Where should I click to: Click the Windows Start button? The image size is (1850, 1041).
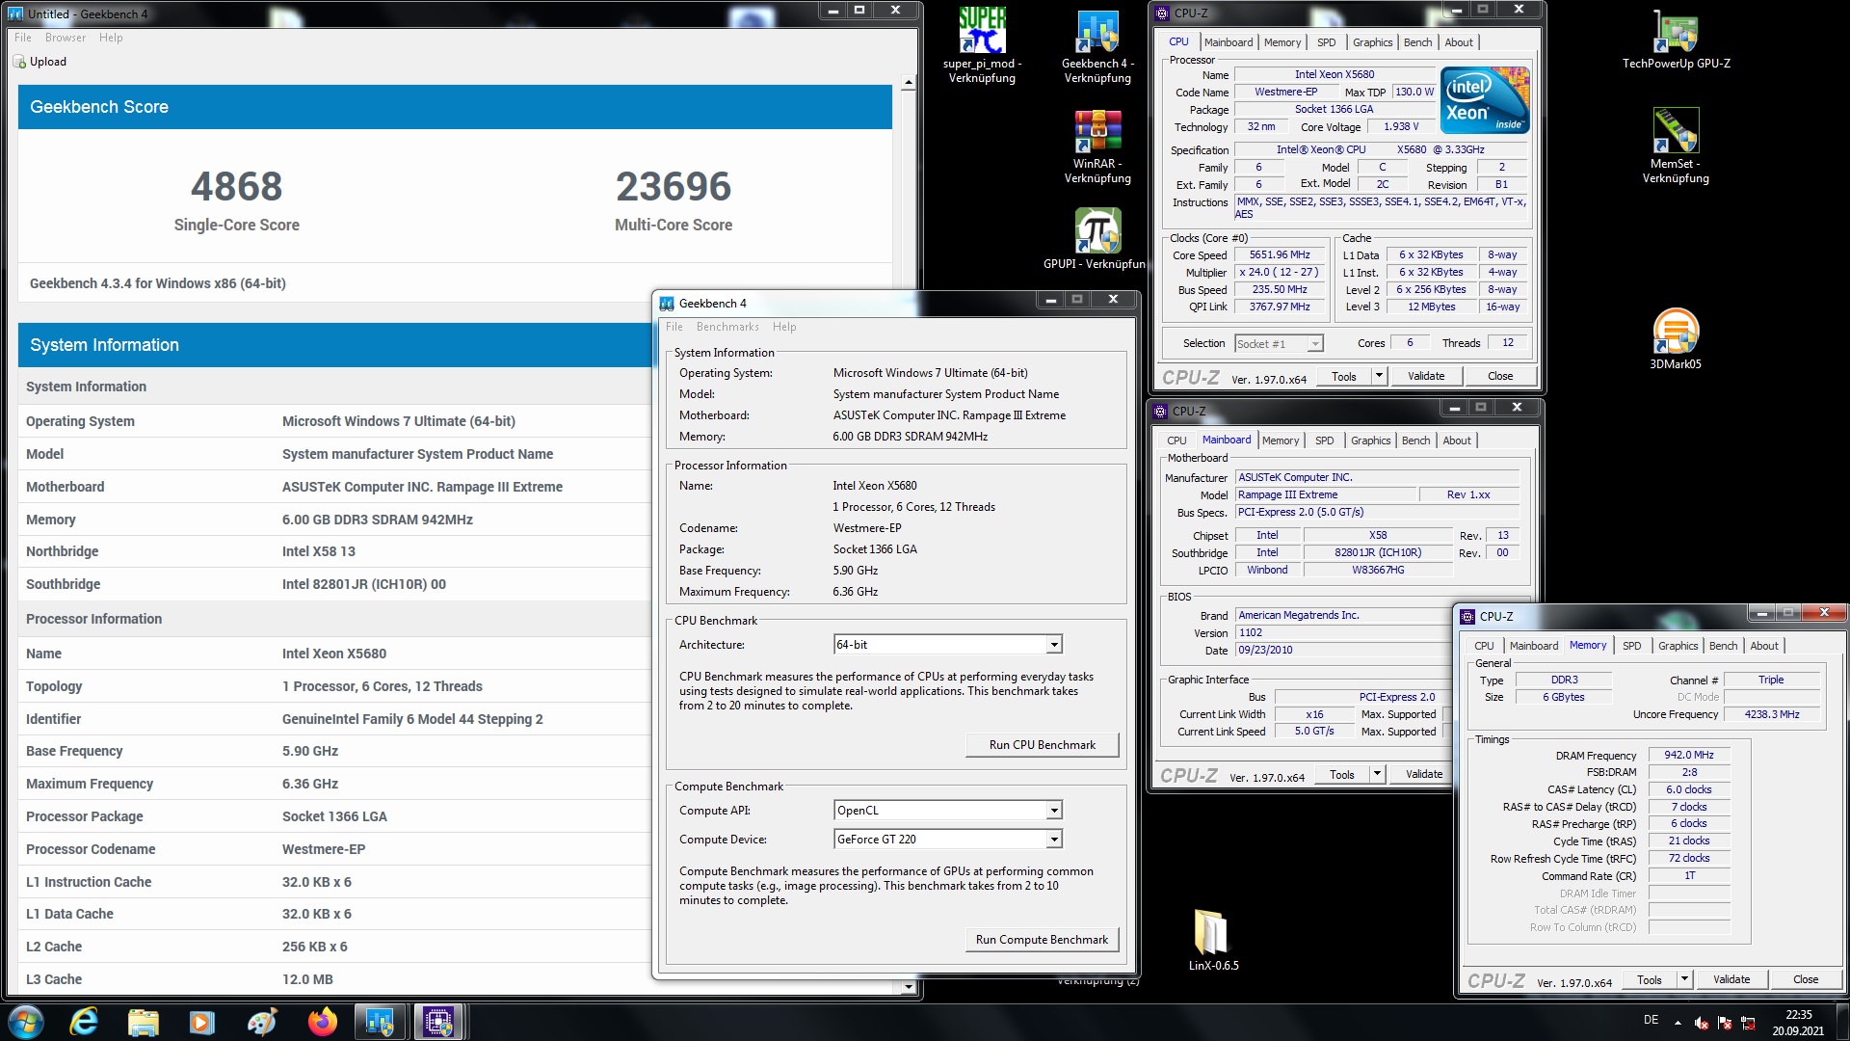pos(26,1022)
